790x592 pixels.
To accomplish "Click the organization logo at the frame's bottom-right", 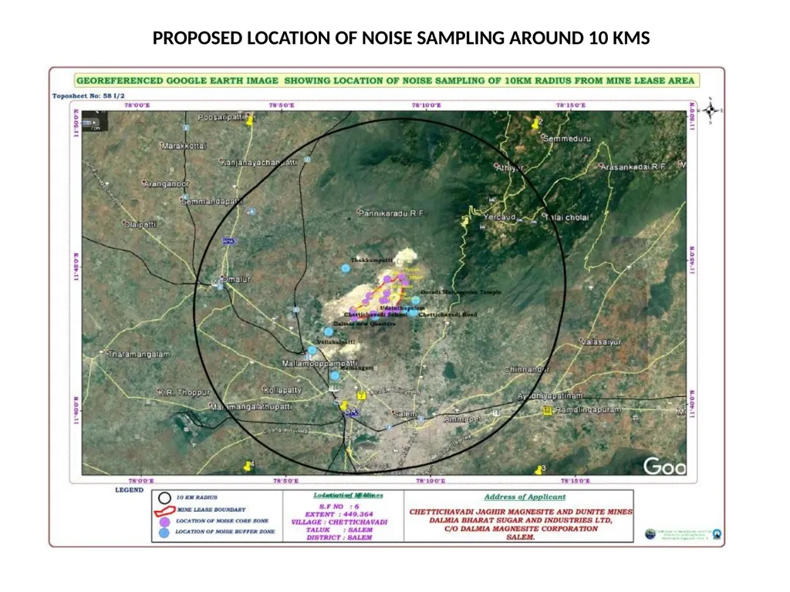I will pyautogui.click(x=716, y=534).
